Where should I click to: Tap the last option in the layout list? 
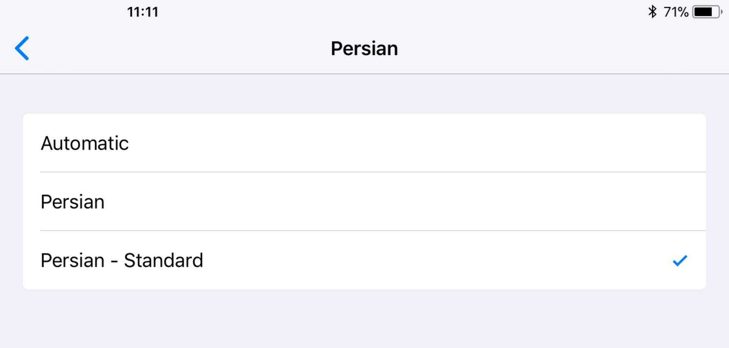pos(364,260)
